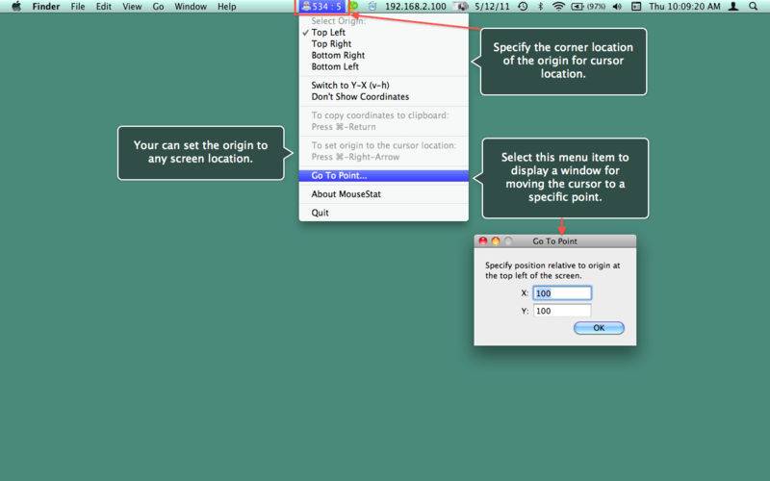Open About MouseStat
This screenshot has height=481, width=770.
[345, 194]
